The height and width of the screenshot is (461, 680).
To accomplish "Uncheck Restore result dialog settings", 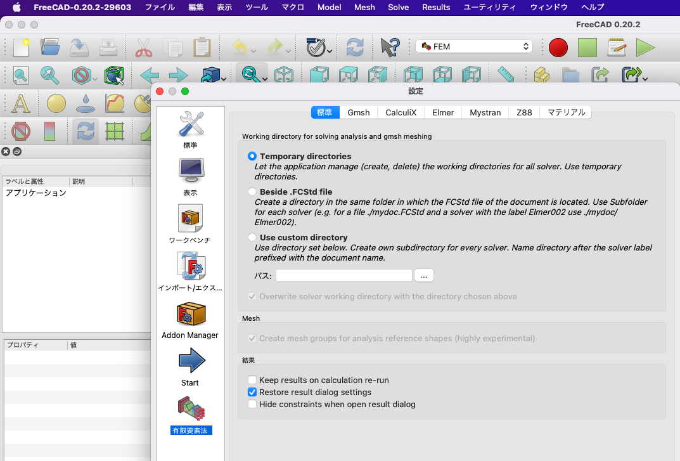I will [x=252, y=392].
